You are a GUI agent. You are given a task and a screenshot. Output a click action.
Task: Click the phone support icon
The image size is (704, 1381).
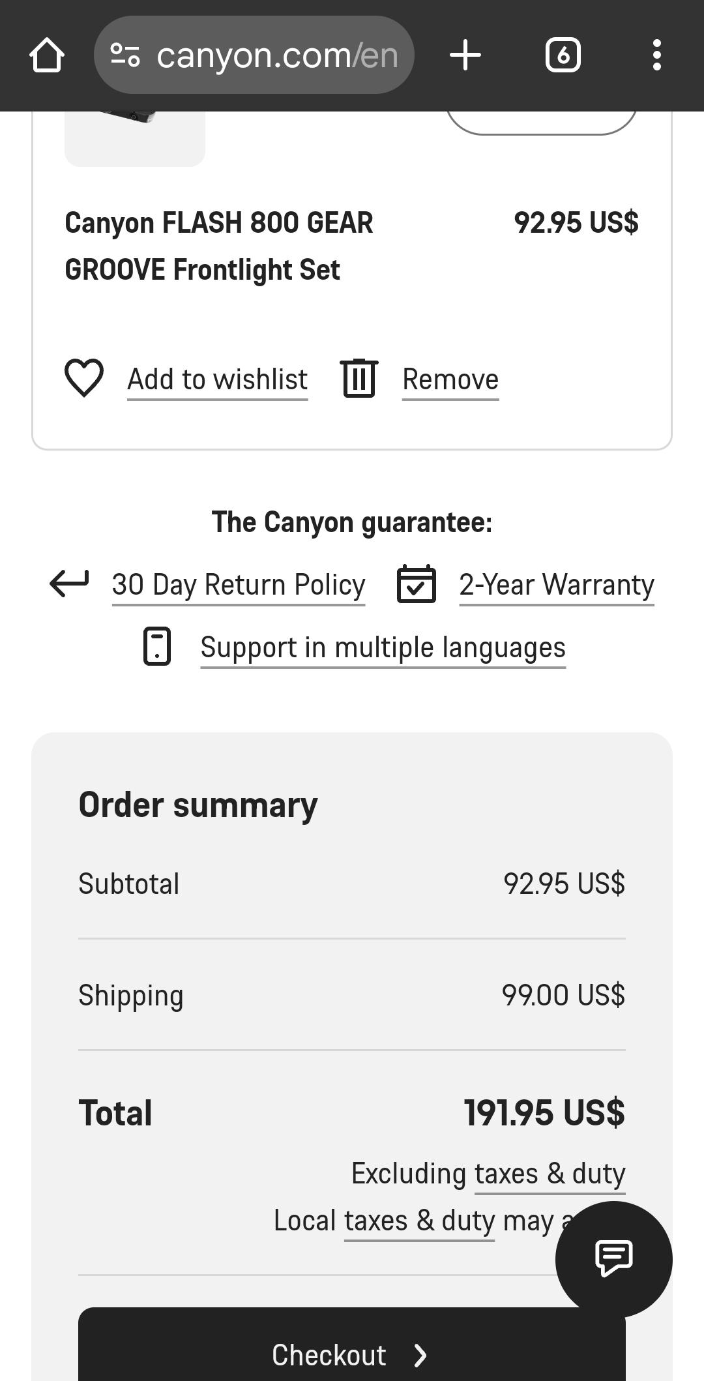pos(157,647)
